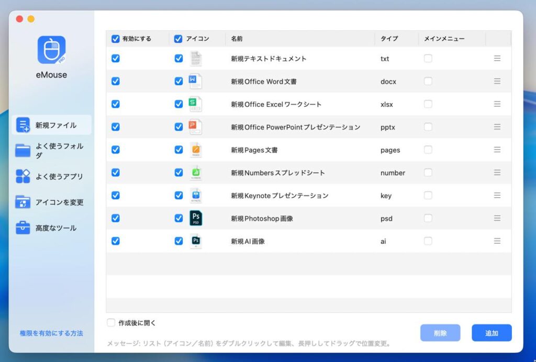Open the よく使うフォルダ sidebar section
Image resolution: width=536 pixels, height=362 pixels.
51,151
